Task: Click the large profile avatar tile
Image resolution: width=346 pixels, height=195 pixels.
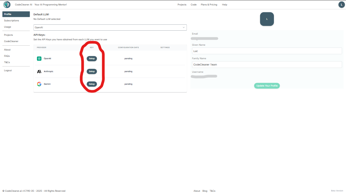Action: point(267,19)
